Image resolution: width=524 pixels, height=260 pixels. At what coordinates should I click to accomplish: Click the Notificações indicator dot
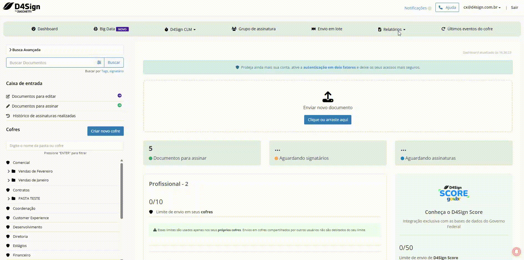(x=430, y=8)
